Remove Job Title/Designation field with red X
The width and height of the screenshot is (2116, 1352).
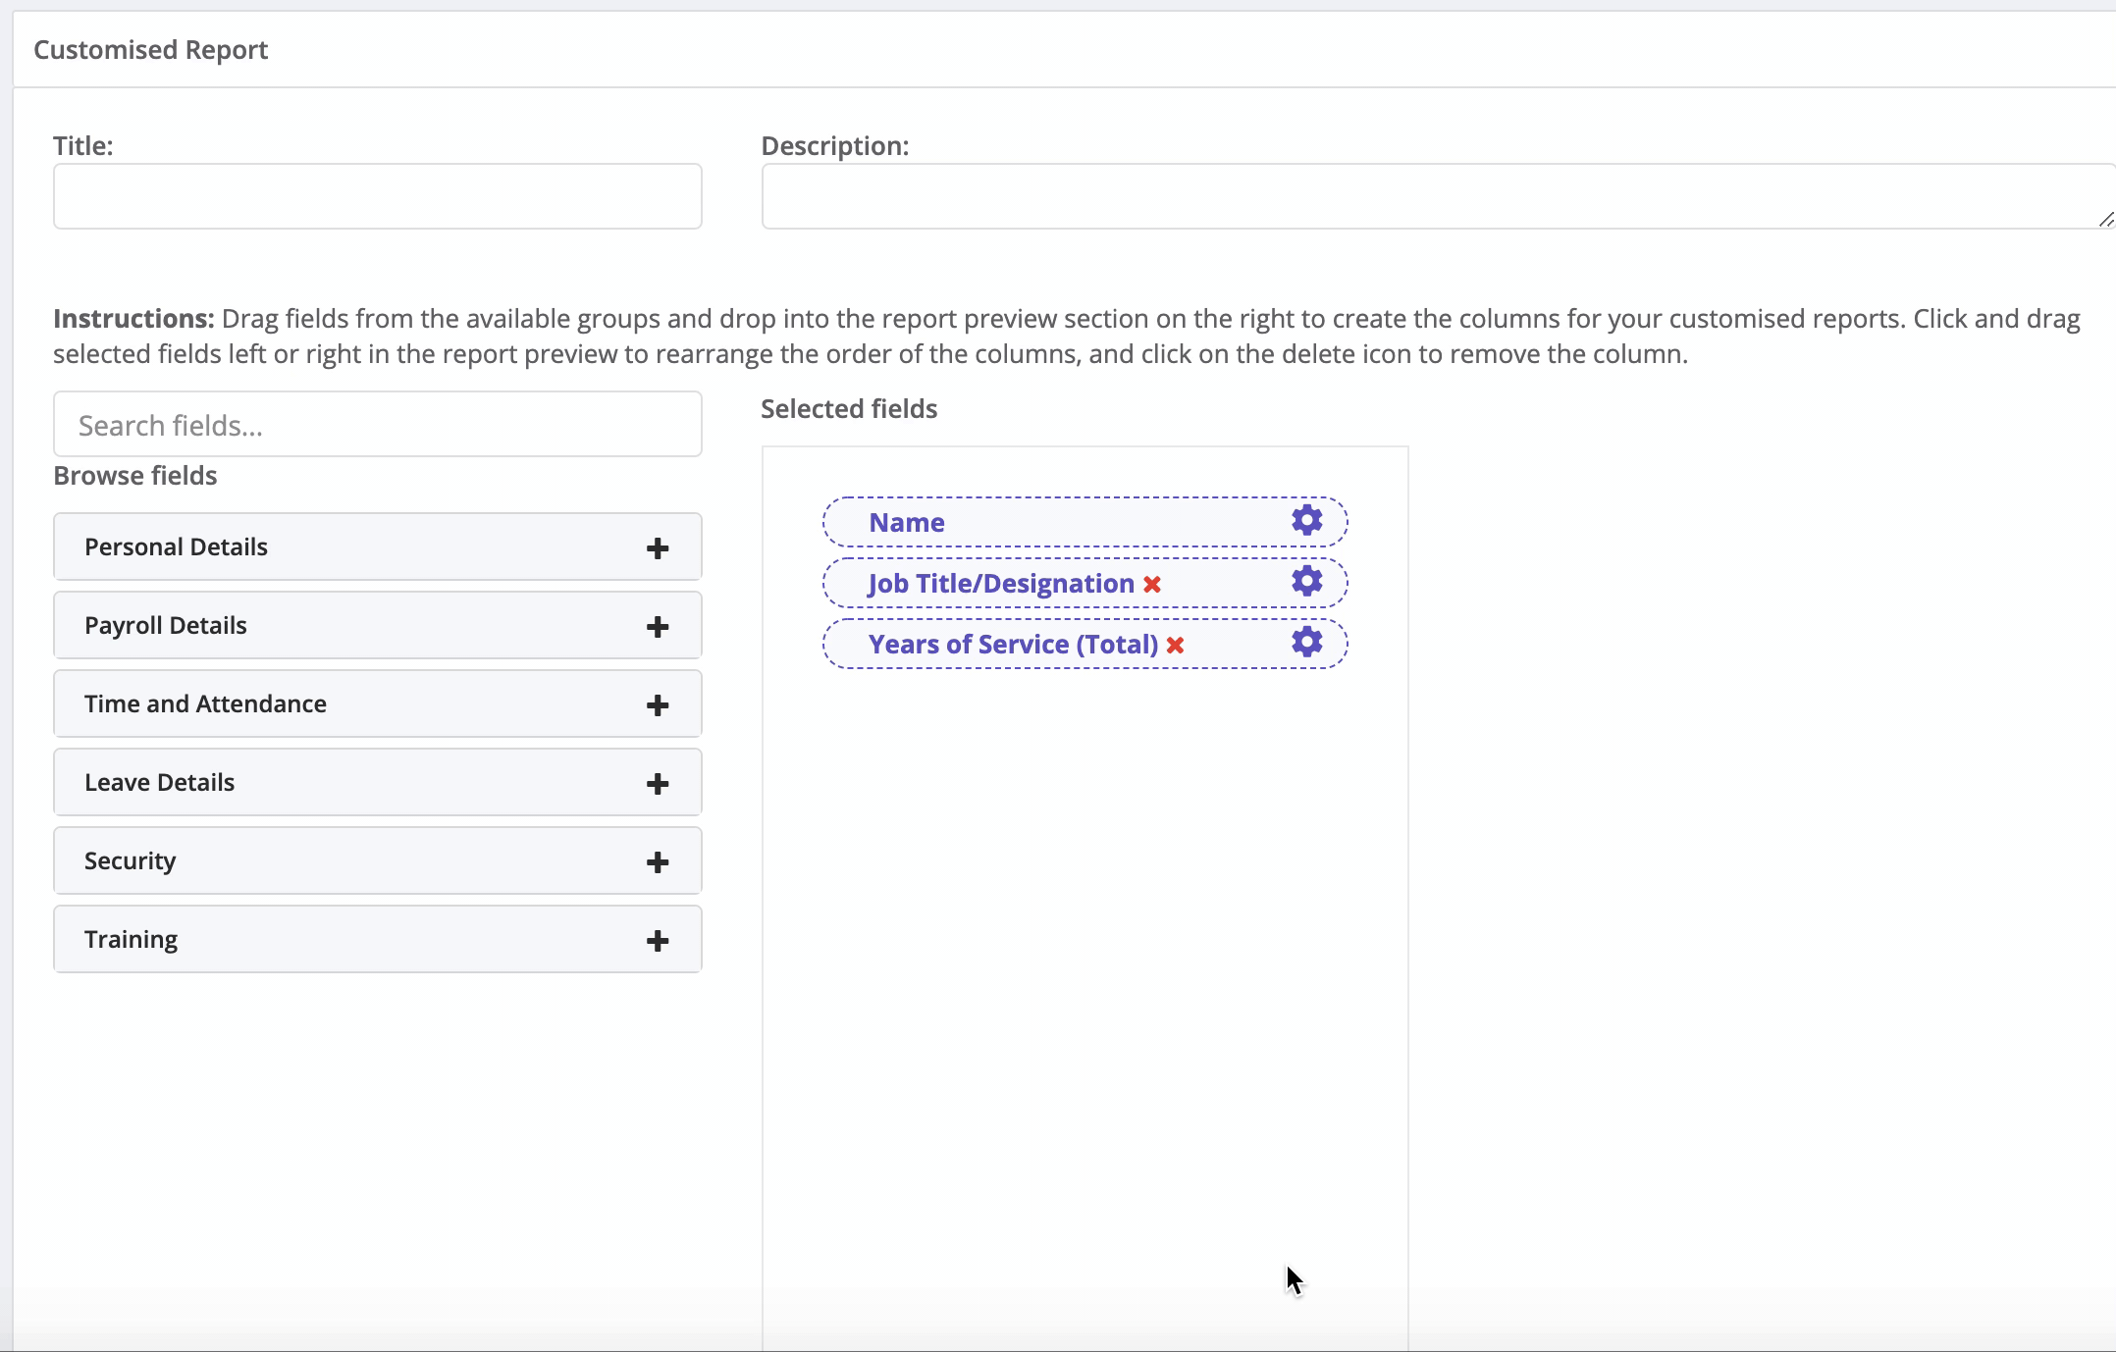[1152, 585]
